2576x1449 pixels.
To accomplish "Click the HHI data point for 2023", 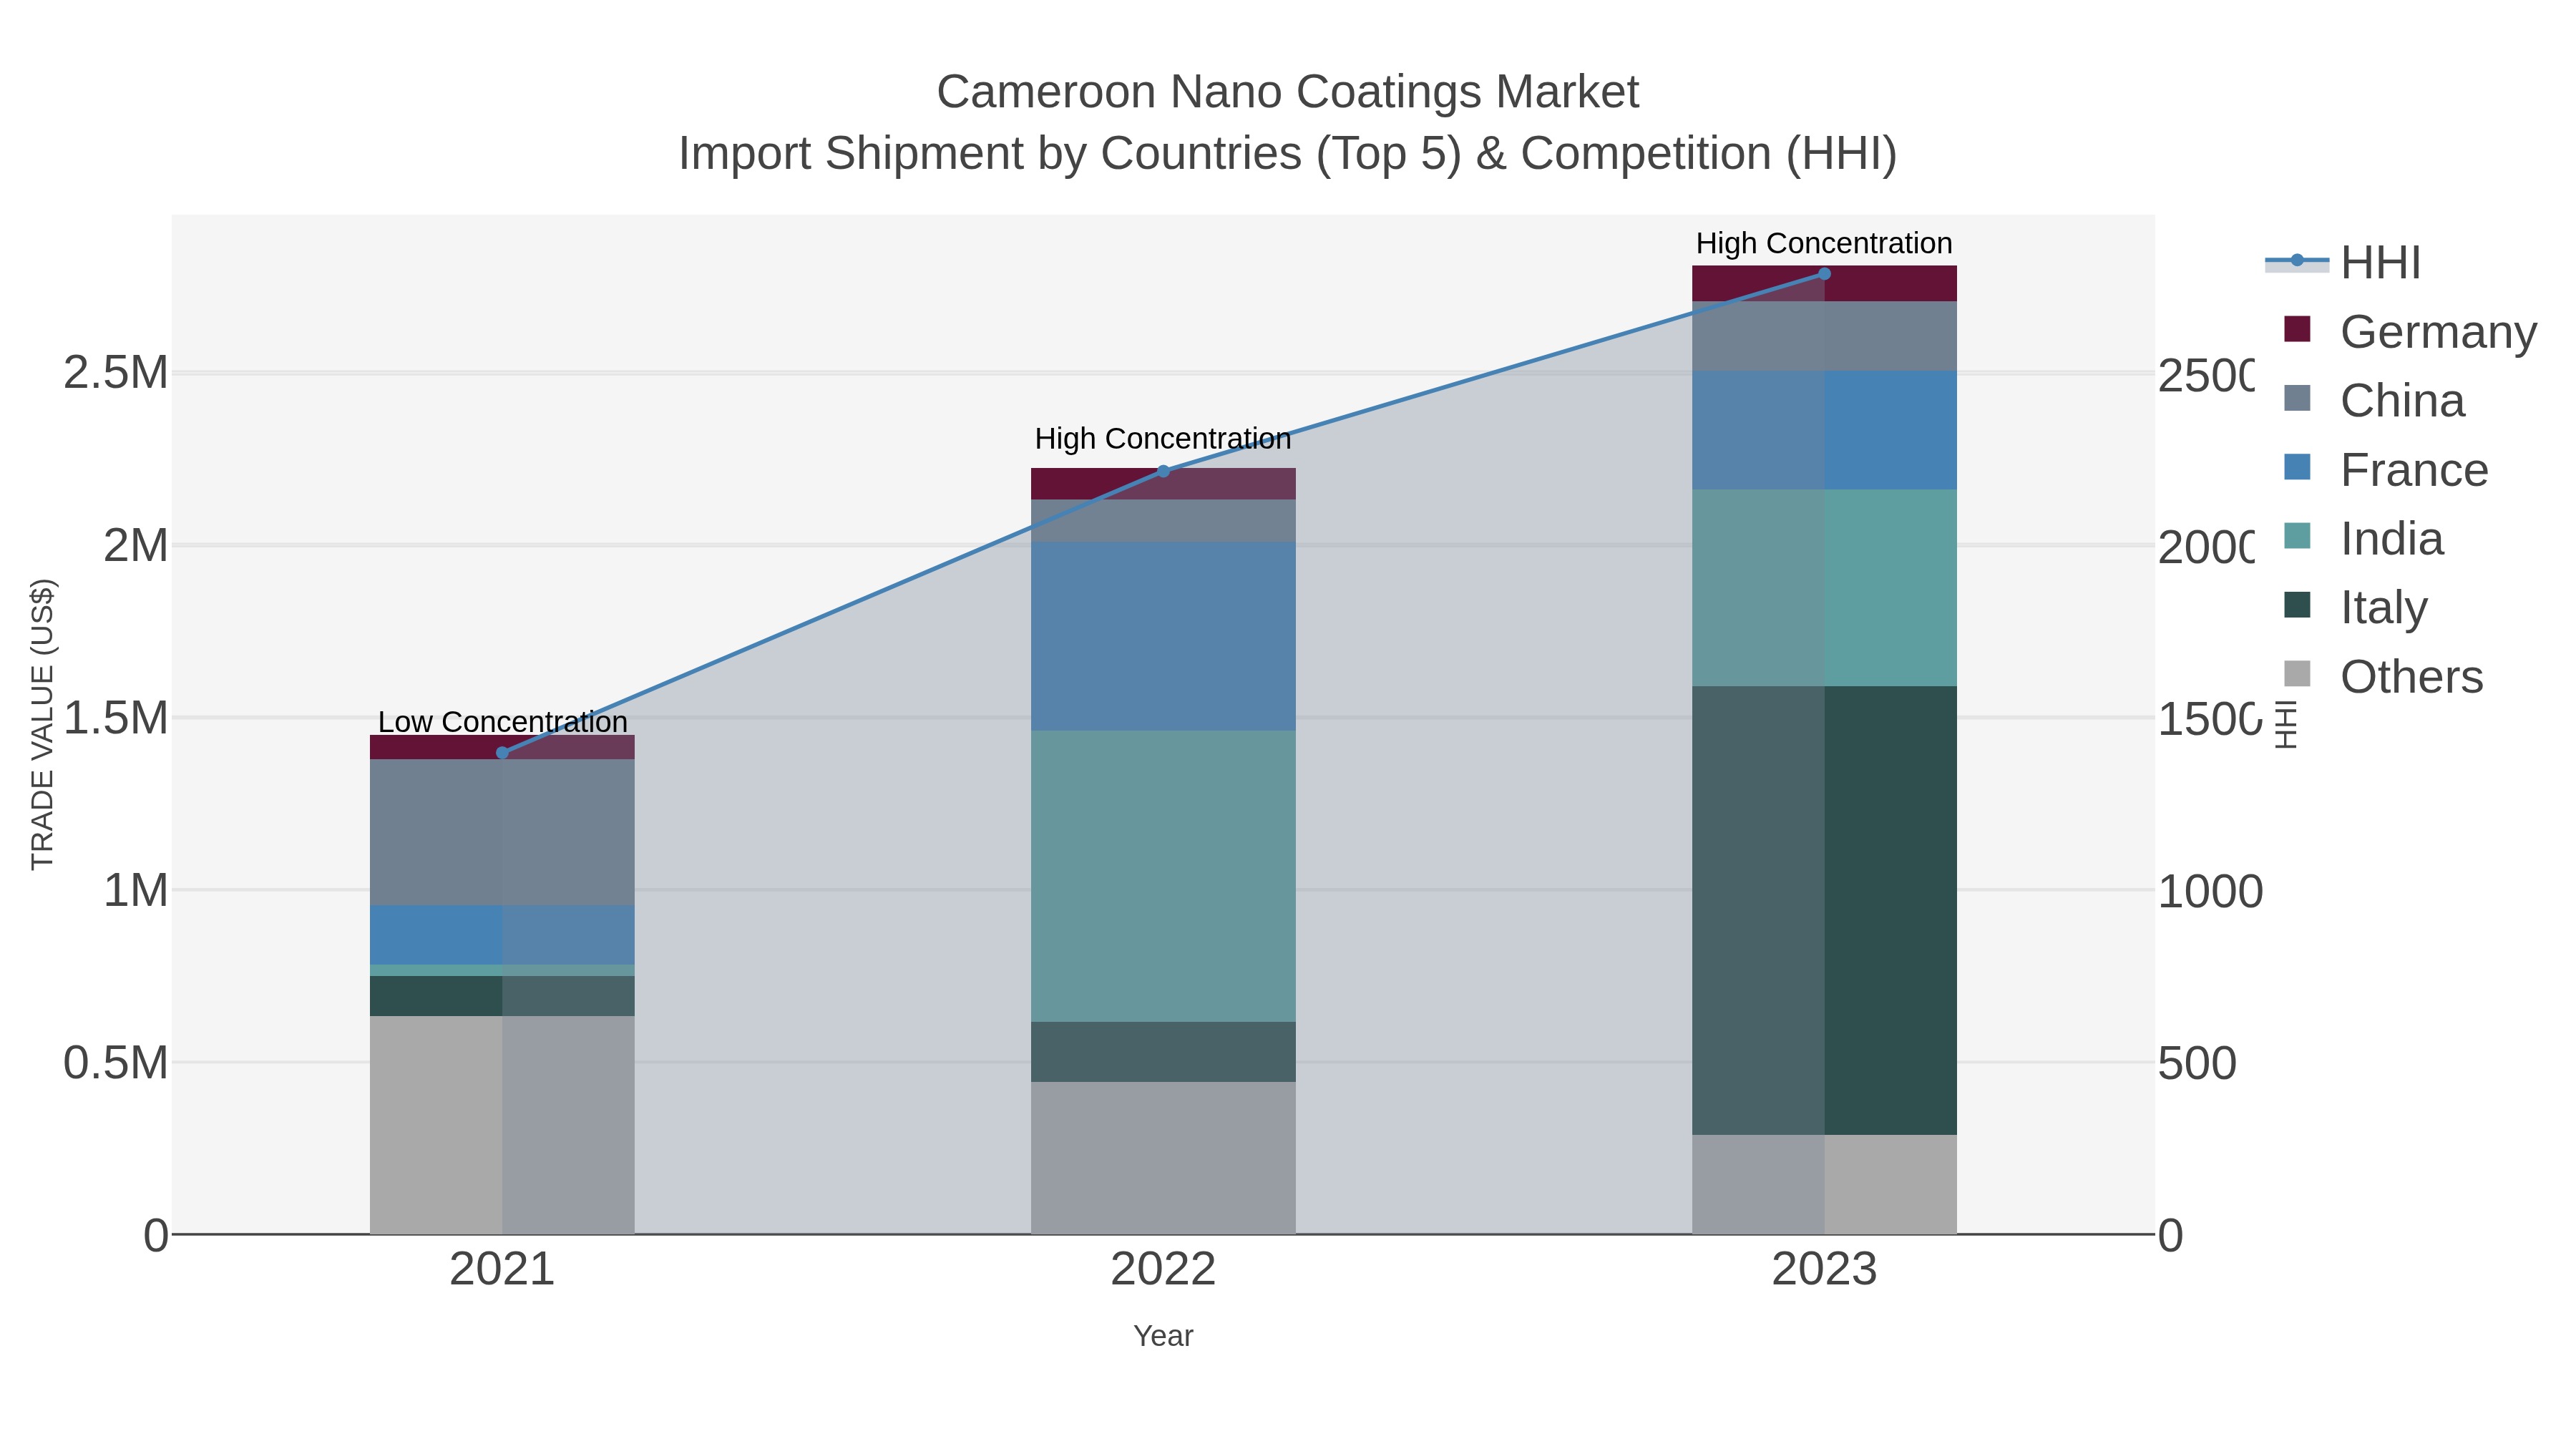I will pyautogui.click(x=1824, y=274).
